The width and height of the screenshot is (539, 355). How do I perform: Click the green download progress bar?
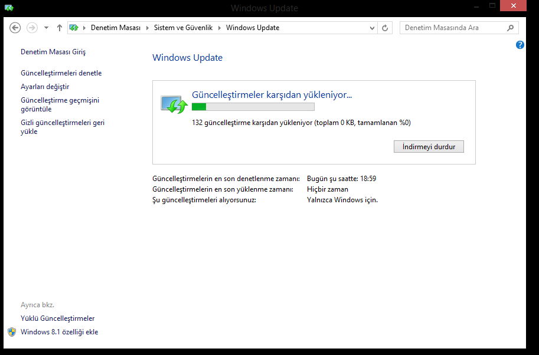[x=253, y=107]
